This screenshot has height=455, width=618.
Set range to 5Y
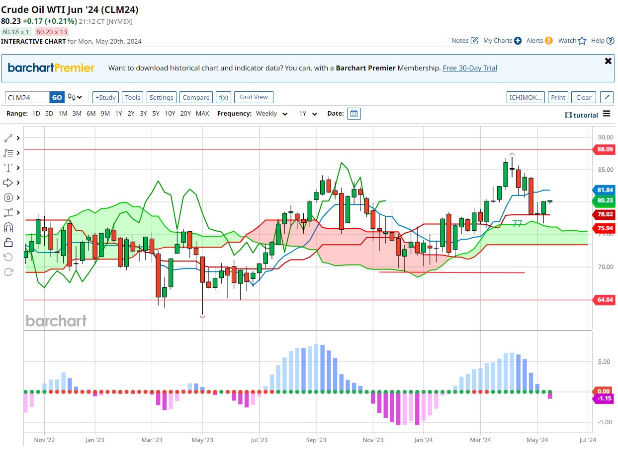tap(156, 114)
